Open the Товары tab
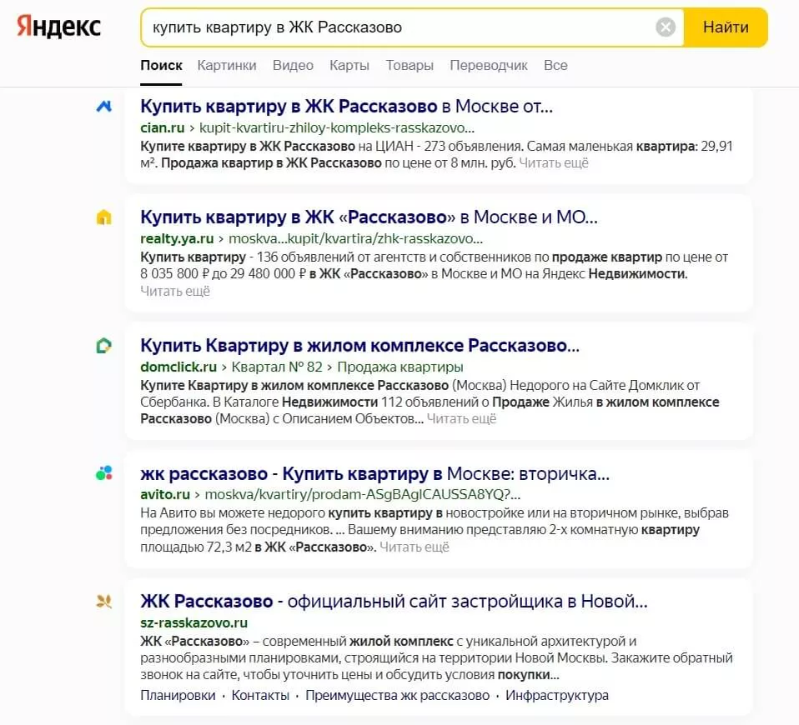This screenshot has height=725, width=799. tap(410, 65)
